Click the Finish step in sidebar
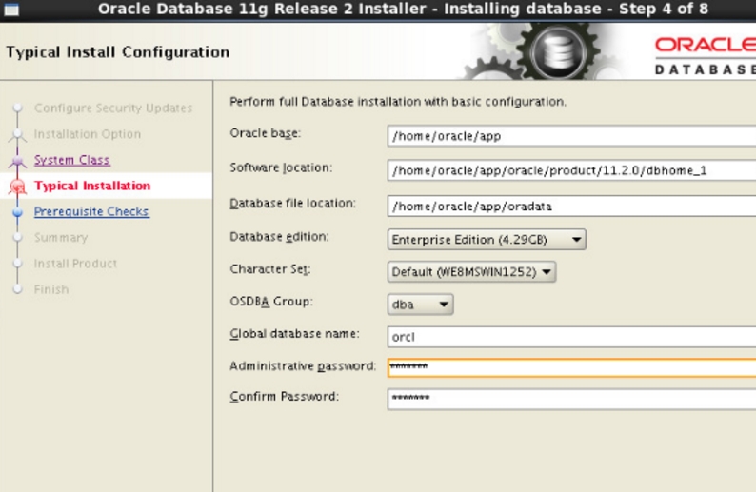 51,289
